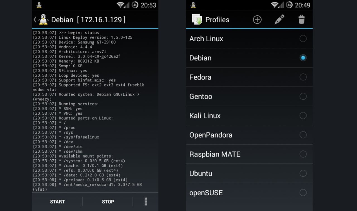Tap the clock showing 20:53

coord(148,5)
